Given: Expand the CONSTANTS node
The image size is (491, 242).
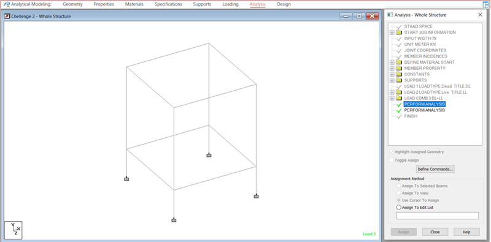Looking at the screenshot, I should click(392, 74).
